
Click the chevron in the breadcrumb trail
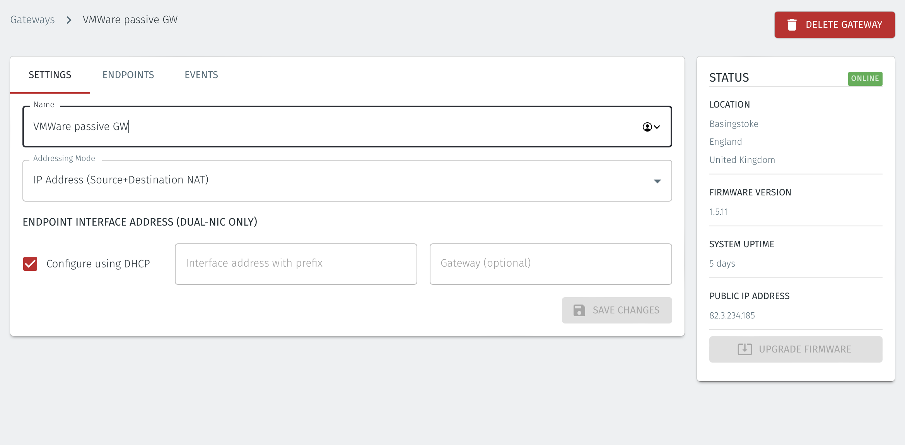[68, 20]
